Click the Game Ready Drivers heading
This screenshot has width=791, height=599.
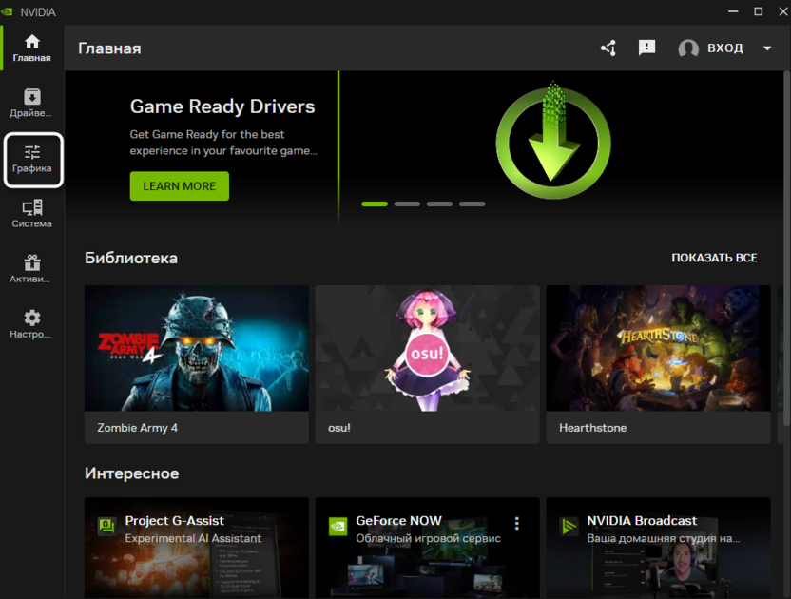222,106
